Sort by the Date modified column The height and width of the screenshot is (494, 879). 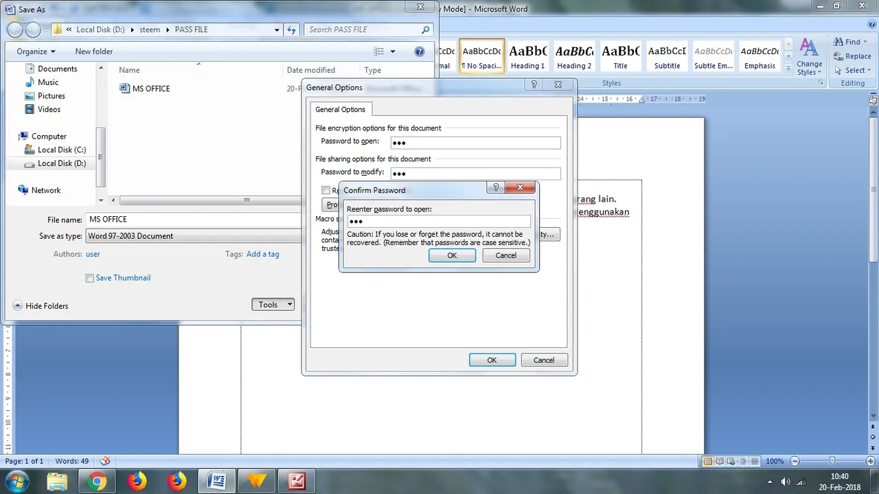(x=311, y=70)
